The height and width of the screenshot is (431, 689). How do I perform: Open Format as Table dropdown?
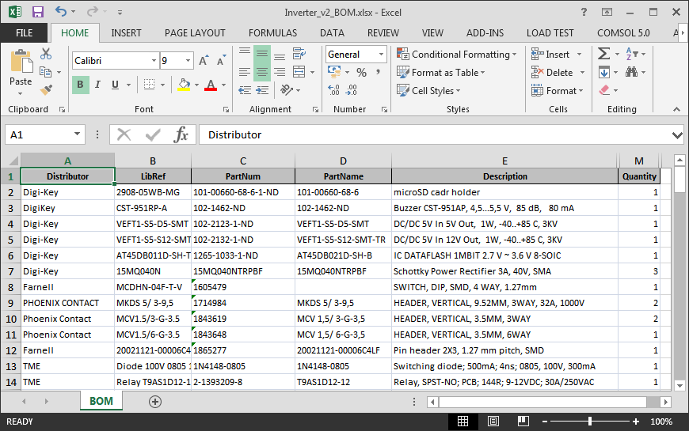point(441,73)
